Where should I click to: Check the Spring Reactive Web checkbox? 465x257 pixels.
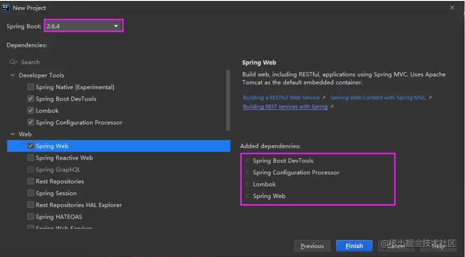(30, 158)
